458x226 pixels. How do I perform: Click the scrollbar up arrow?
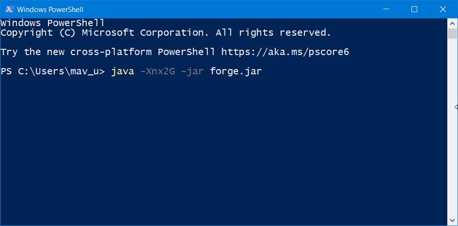(452, 23)
